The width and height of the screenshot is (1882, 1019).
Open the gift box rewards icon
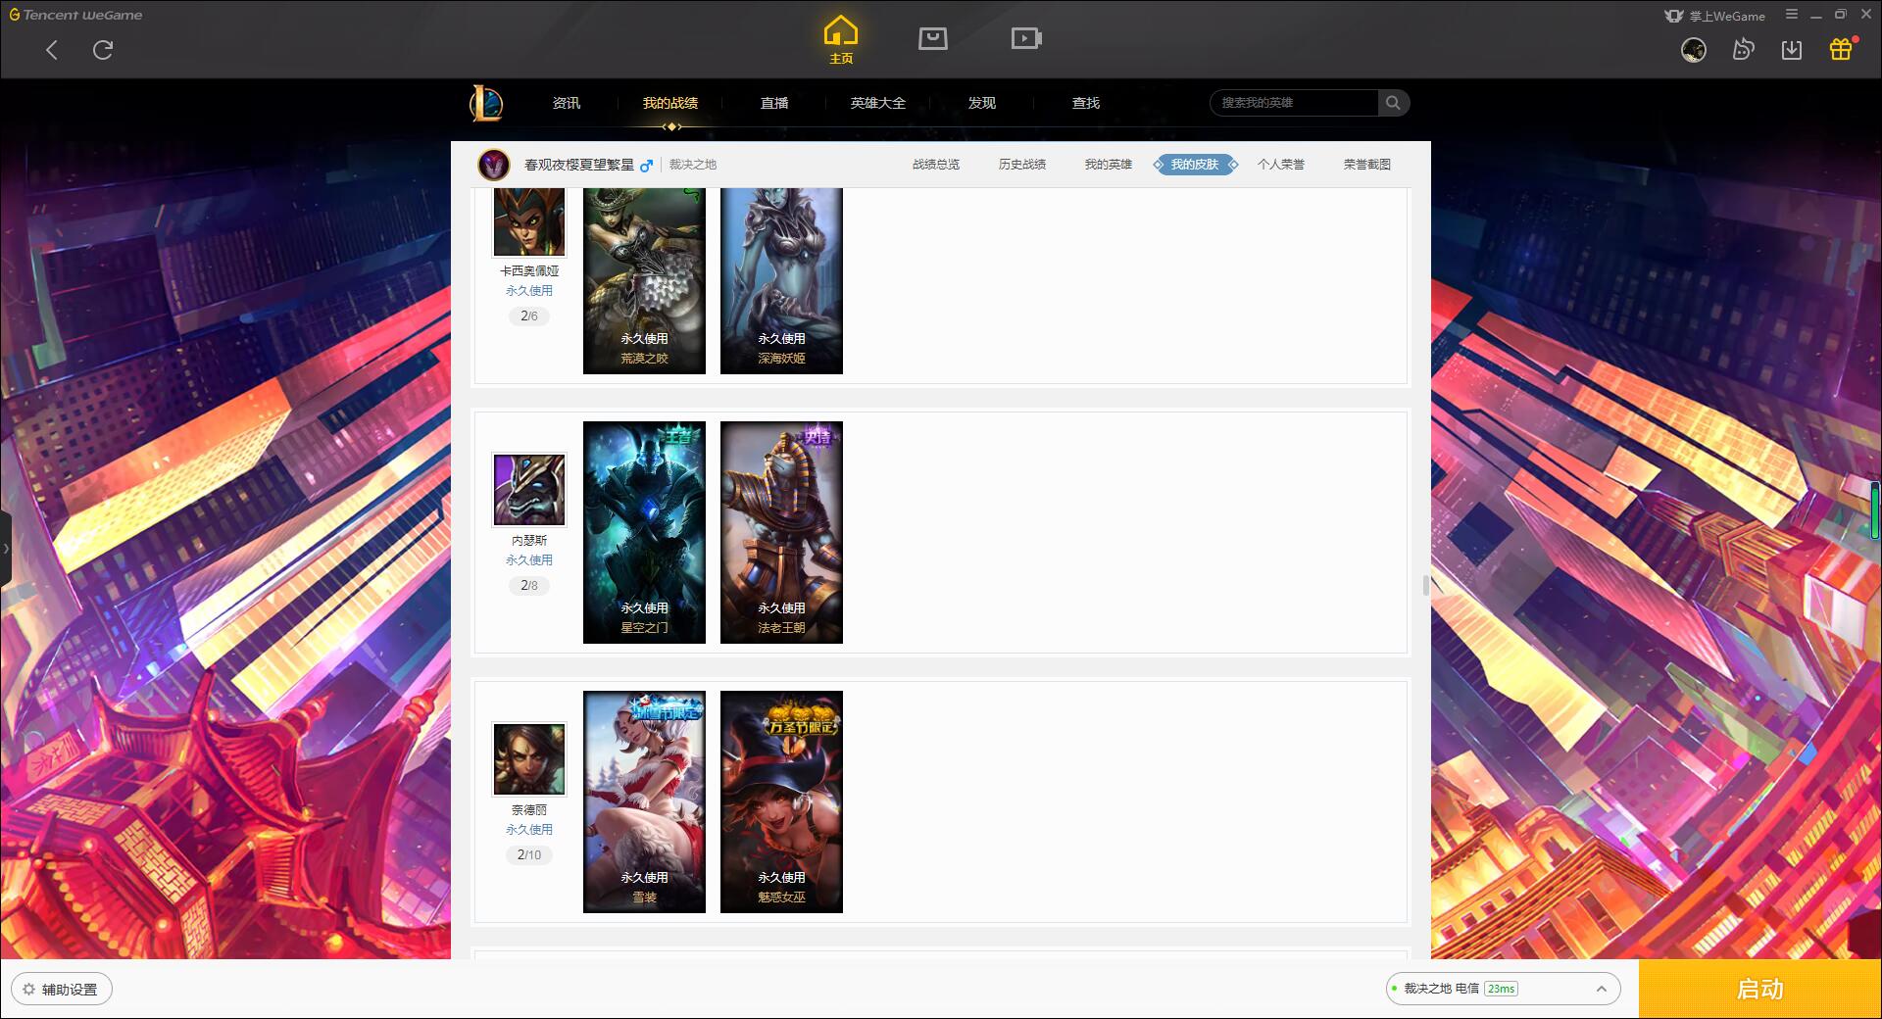[1841, 49]
